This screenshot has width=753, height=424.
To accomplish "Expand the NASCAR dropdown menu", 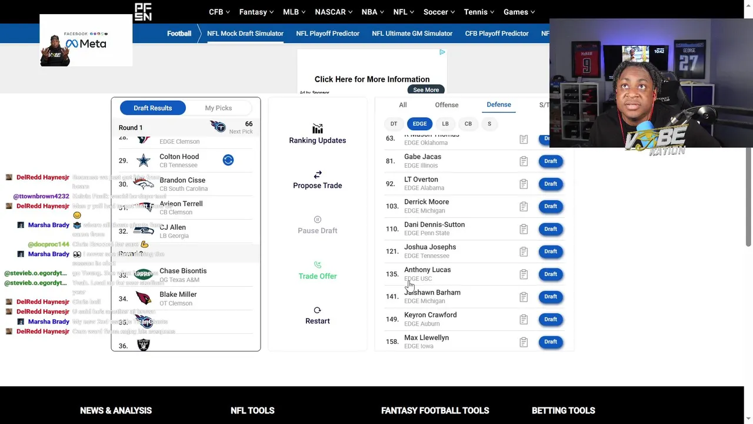I will tap(334, 12).
